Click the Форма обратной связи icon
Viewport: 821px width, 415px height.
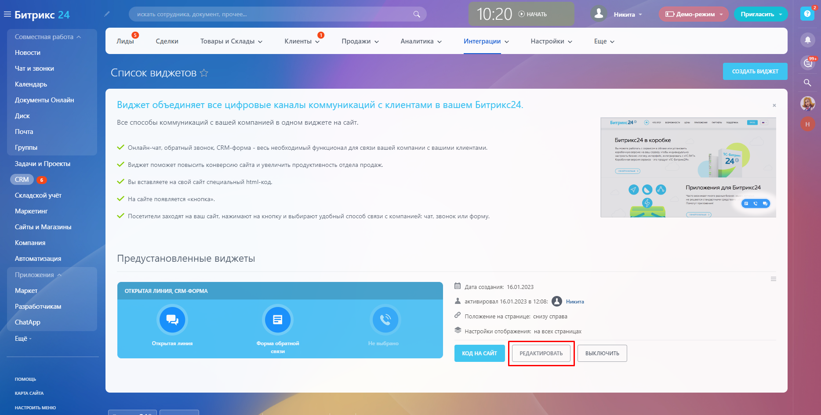(278, 320)
